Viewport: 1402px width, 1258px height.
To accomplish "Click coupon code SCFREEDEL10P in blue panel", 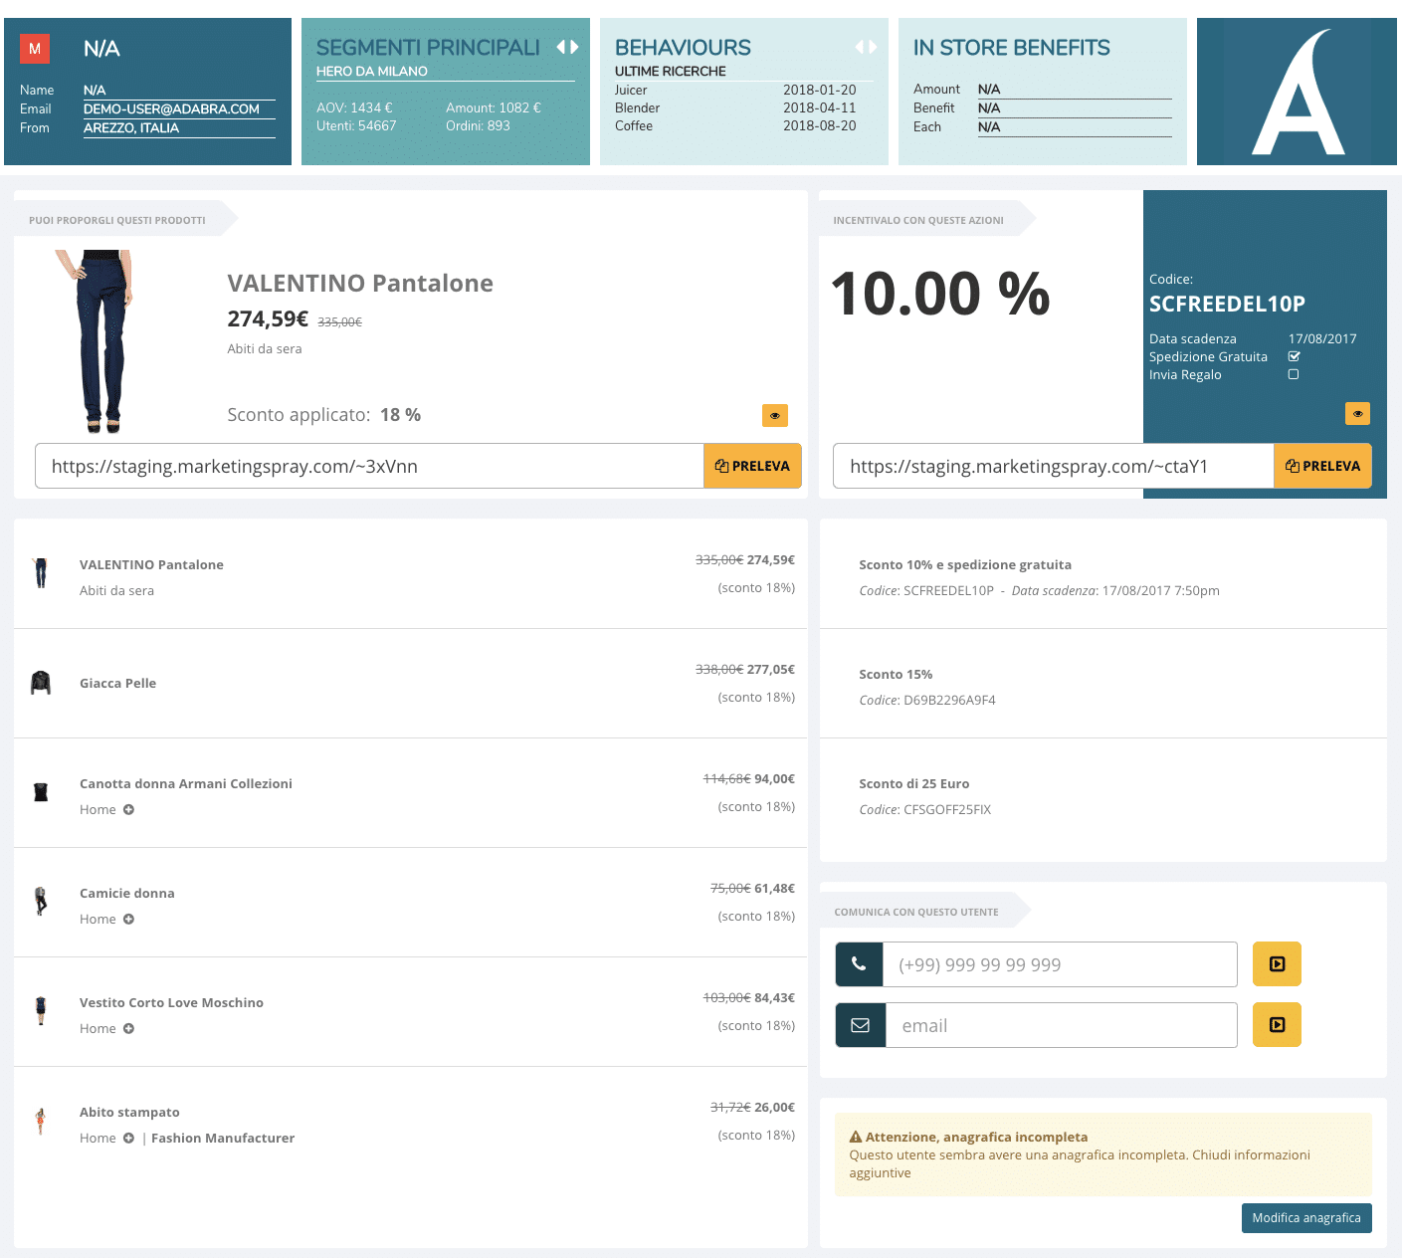I will [1227, 304].
